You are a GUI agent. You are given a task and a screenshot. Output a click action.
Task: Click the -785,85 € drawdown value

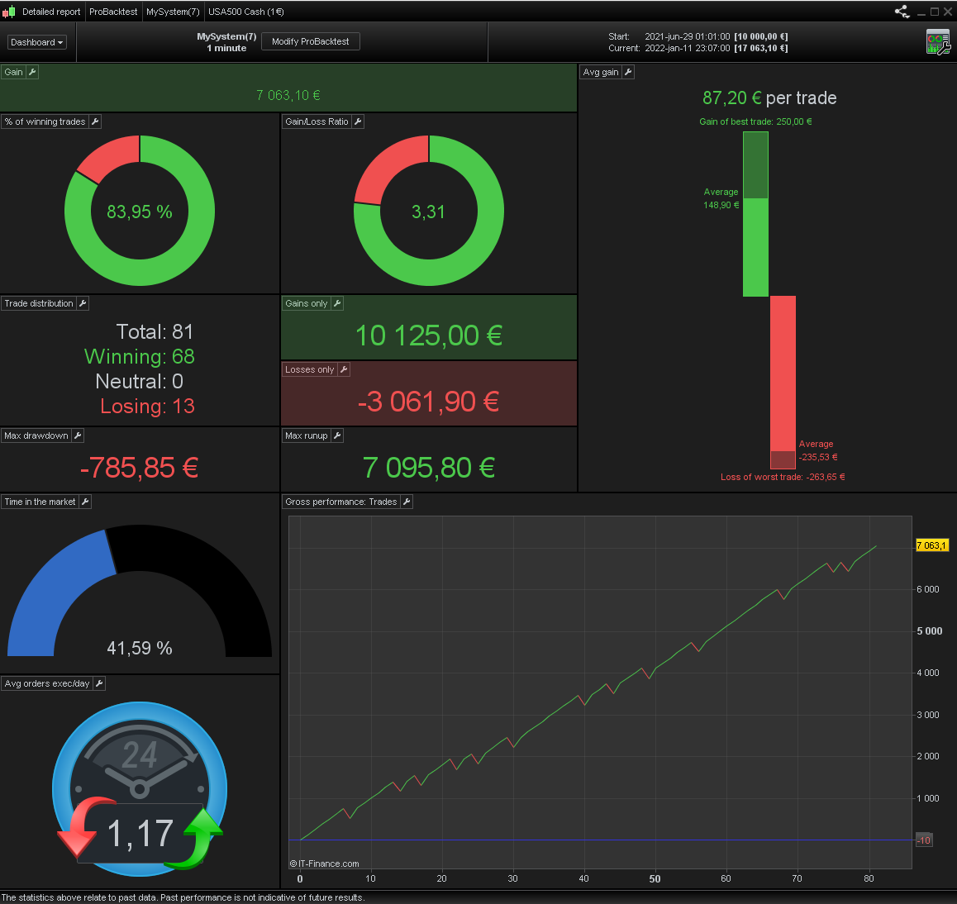(139, 469)
